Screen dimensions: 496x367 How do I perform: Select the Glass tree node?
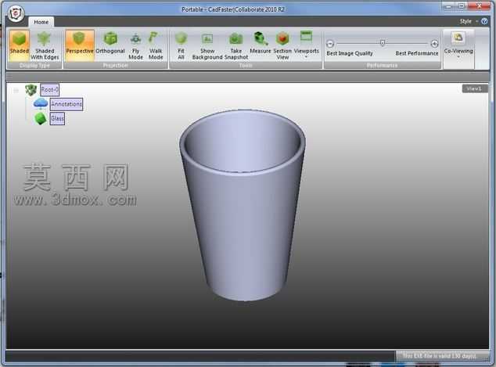[57, 119]
